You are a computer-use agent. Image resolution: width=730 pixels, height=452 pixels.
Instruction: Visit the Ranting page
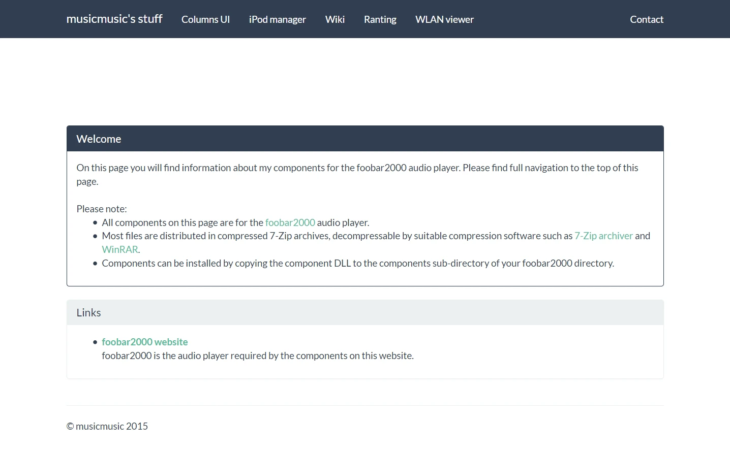click(380, 19)
